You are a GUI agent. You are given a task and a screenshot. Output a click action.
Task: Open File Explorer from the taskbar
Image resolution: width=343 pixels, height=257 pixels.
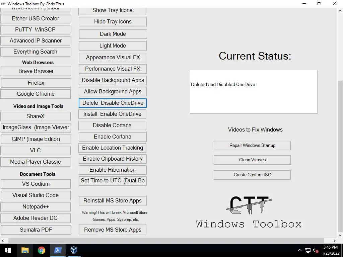pos(25,250)
